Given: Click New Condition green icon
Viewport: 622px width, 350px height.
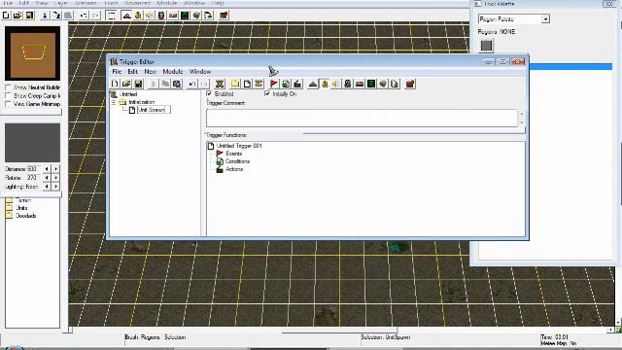Looking at the screenshot, I should point(286,84).
